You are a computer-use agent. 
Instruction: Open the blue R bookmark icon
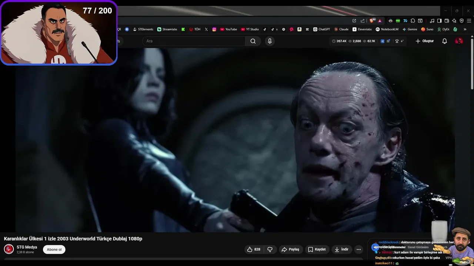pos(127,29)
